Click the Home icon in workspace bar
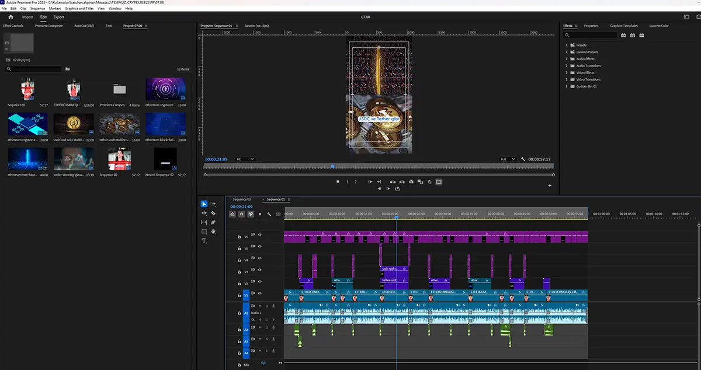 click(x=11, y=17)
